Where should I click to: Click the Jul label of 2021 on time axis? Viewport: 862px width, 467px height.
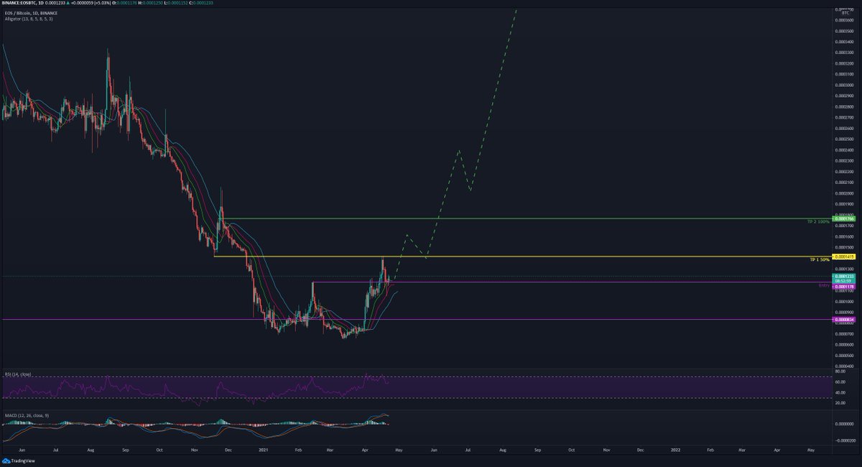point(468,449)
